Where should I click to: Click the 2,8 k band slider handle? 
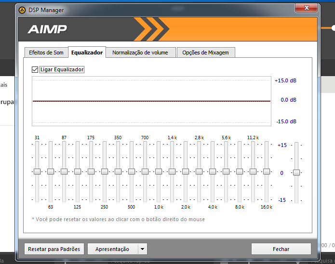(x=199, y=172)
